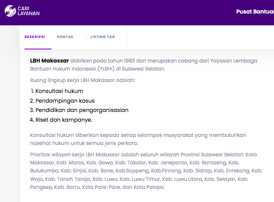Open the Listing Tag tab
The height and width of the screenshot is (202, 274).
coord(103,37)
